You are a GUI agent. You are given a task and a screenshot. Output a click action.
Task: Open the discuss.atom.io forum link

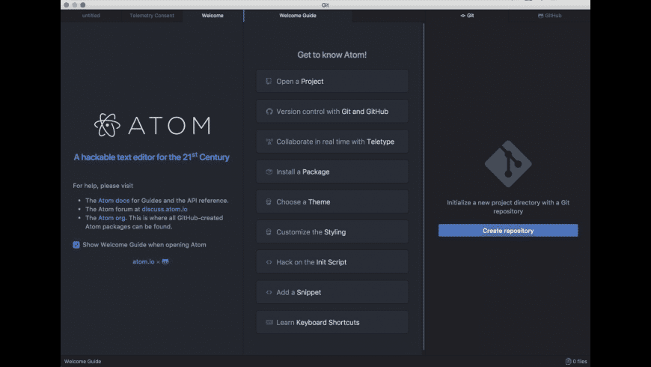pos(165,210)
